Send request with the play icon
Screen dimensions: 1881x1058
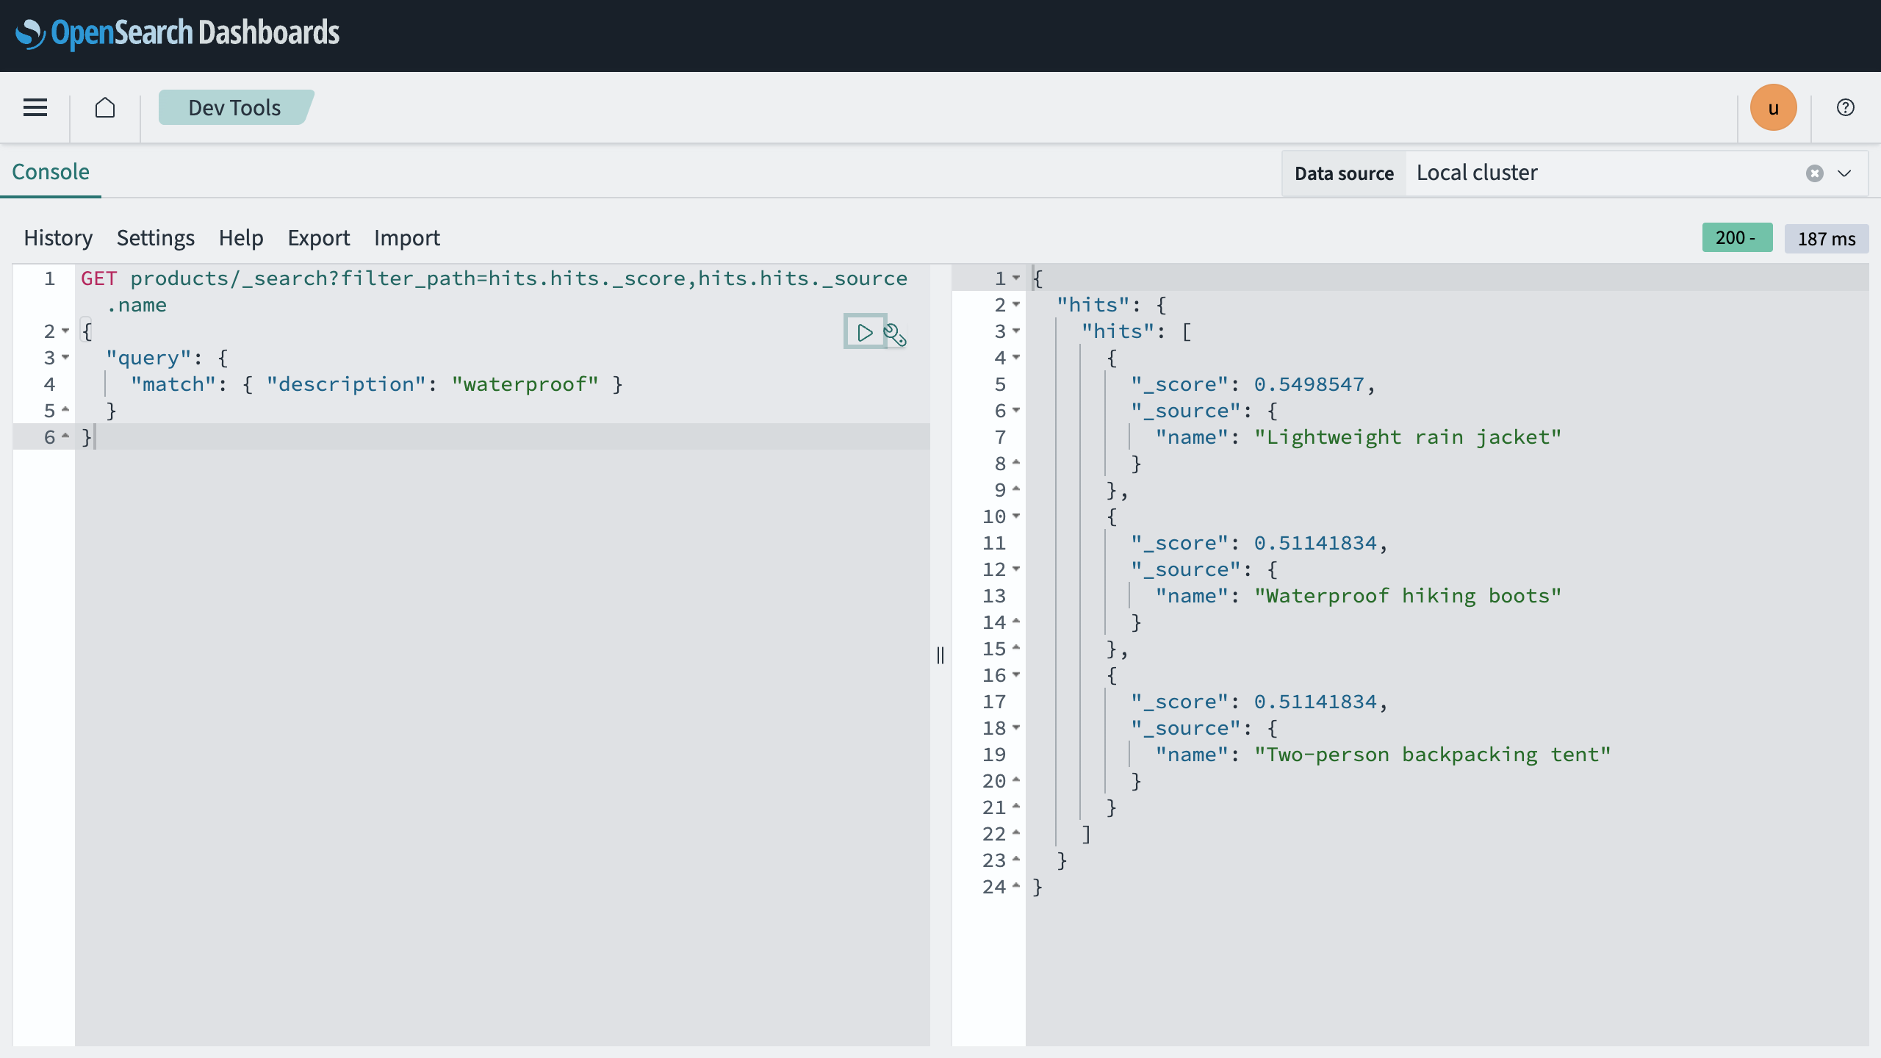click(865, 332)
